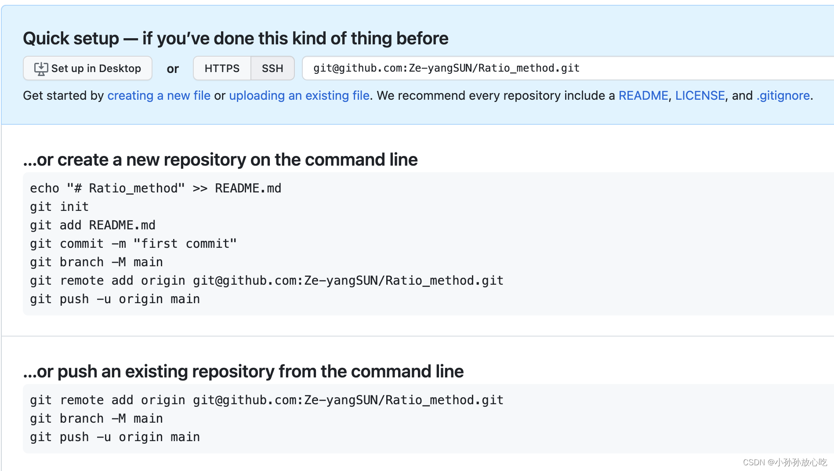Viewport: 834px width, 471px height.
Task: Open the creating a new file link
Action: pos(159,95)
